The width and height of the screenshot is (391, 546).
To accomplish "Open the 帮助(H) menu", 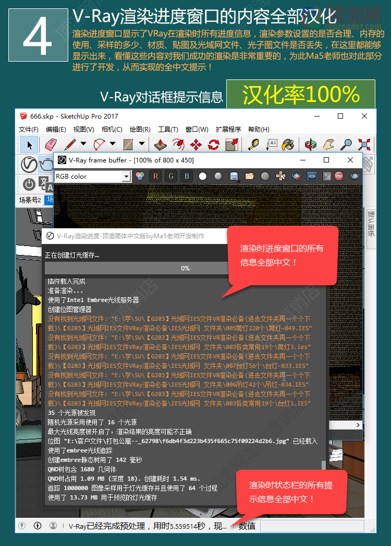I will 259,129.
